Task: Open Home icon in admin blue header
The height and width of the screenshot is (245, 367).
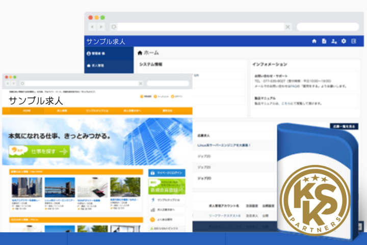Action: 314,41
